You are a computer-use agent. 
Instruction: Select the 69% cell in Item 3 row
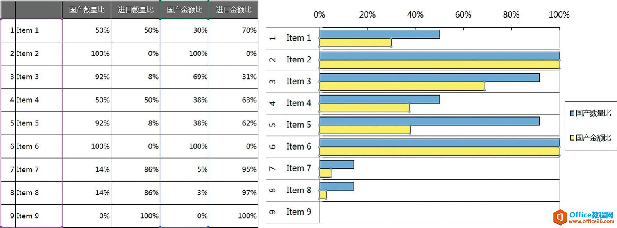pyautogui.click(x=184, y=77)
